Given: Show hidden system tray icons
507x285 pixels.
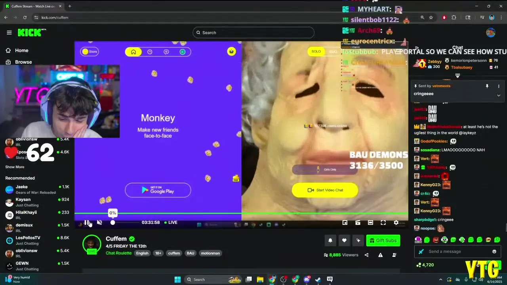Looking at the screenshot, I should [440, 279].
